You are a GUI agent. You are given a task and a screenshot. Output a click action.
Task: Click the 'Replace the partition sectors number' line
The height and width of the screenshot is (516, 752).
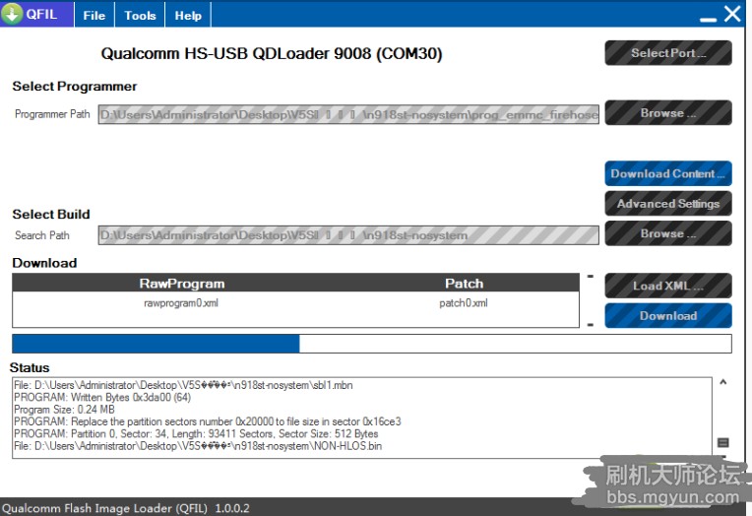pyautogui.click(x=207, y=421)
